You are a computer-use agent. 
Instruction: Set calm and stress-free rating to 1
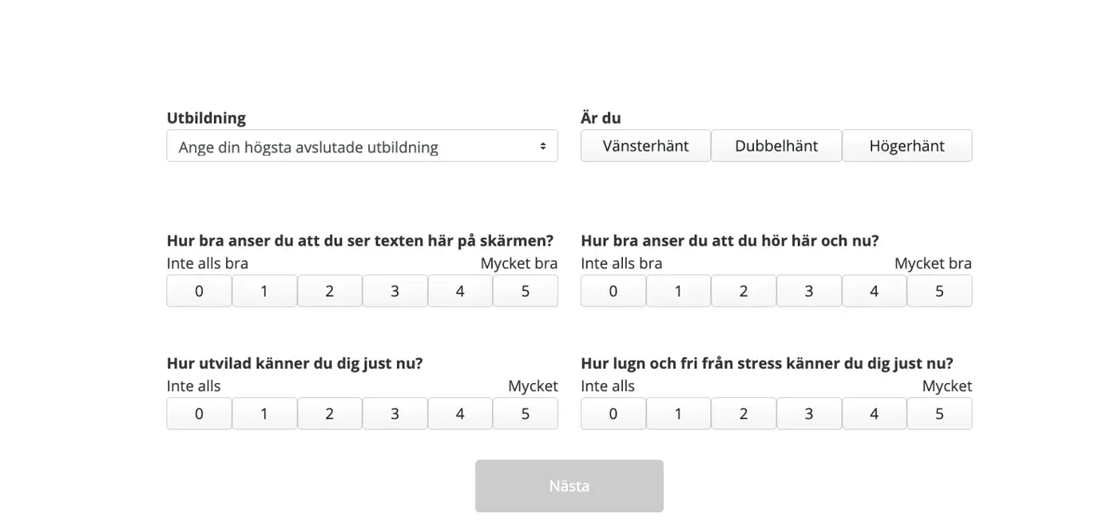click(678, 414)
